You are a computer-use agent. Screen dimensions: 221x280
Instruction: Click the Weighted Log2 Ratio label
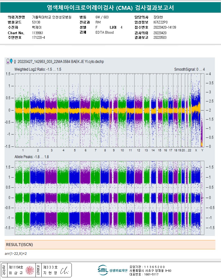(x=38, y=69)
